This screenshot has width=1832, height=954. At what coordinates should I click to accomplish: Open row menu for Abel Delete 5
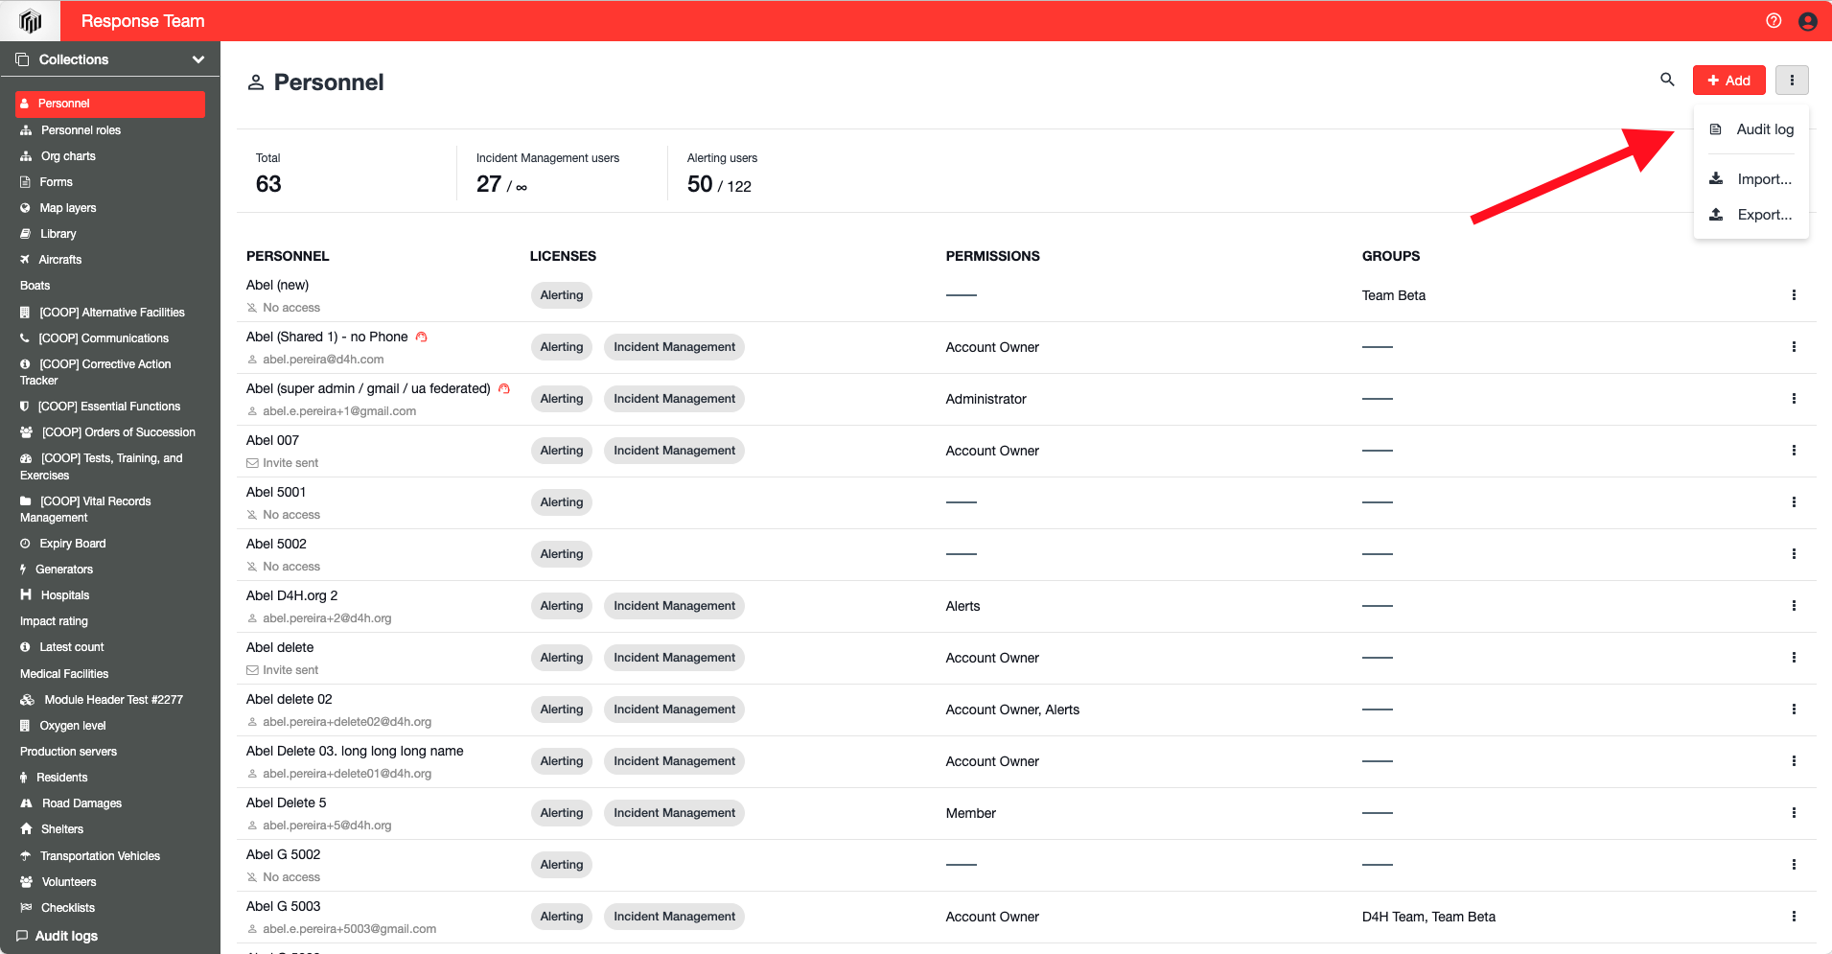tap(1794, 813)
